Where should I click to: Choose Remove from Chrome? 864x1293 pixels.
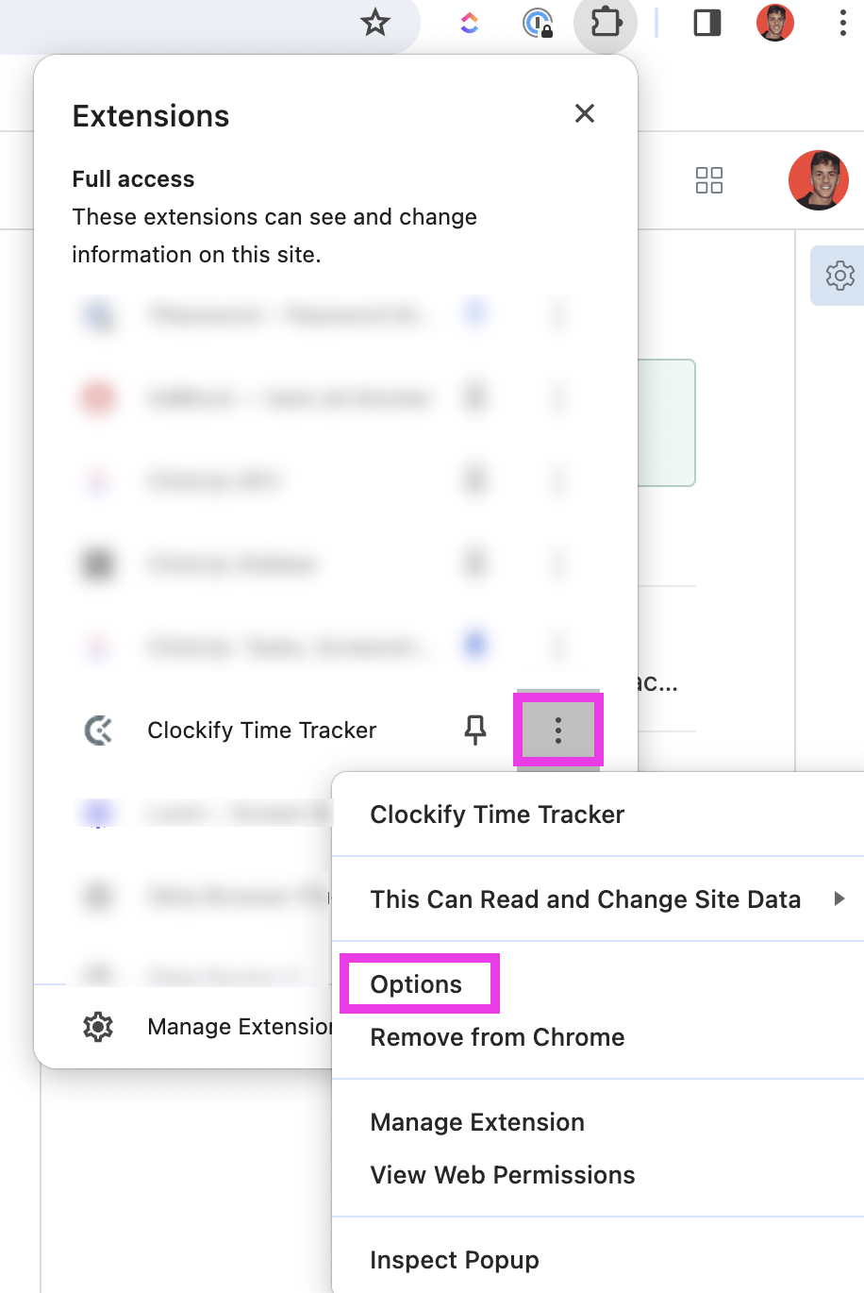(496, 1036)
